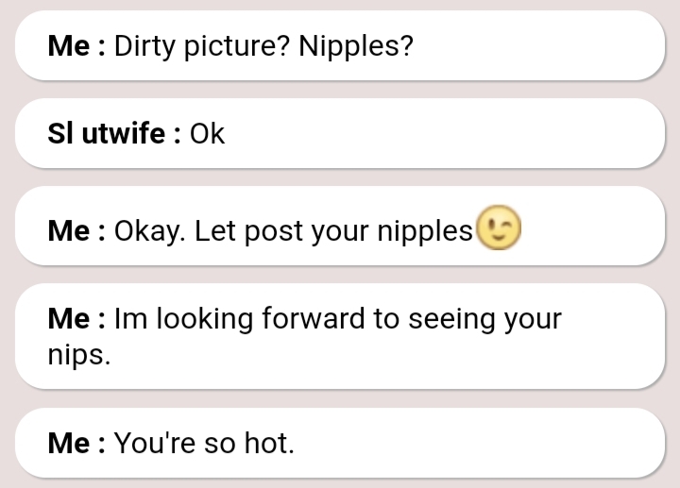
Task: Select the 'Okay. Let post your nipples' text
Action: click(293, 231)
